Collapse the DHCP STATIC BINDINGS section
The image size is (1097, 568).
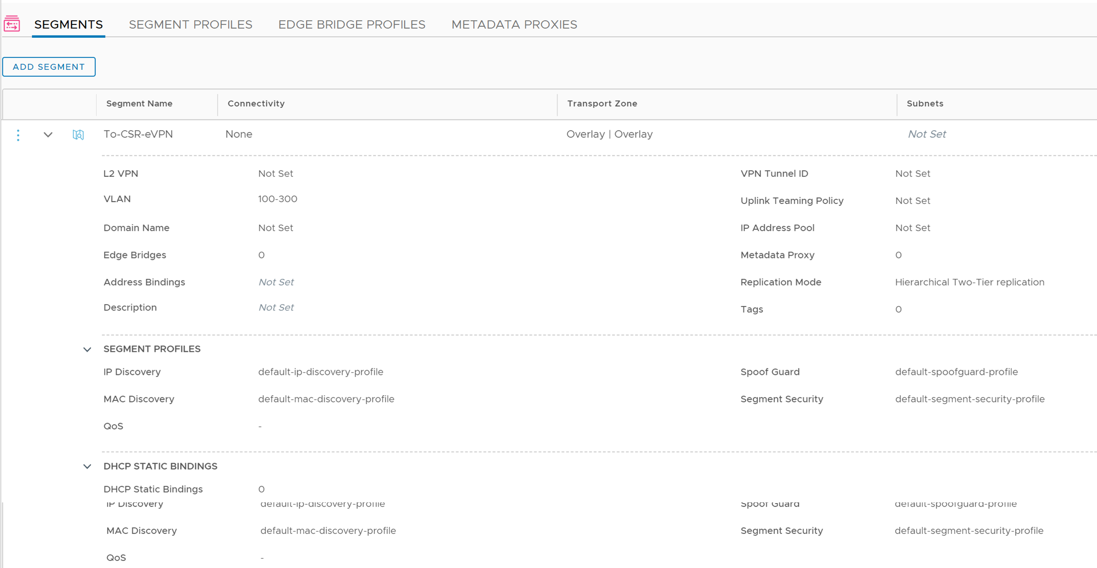pos(87,467)
